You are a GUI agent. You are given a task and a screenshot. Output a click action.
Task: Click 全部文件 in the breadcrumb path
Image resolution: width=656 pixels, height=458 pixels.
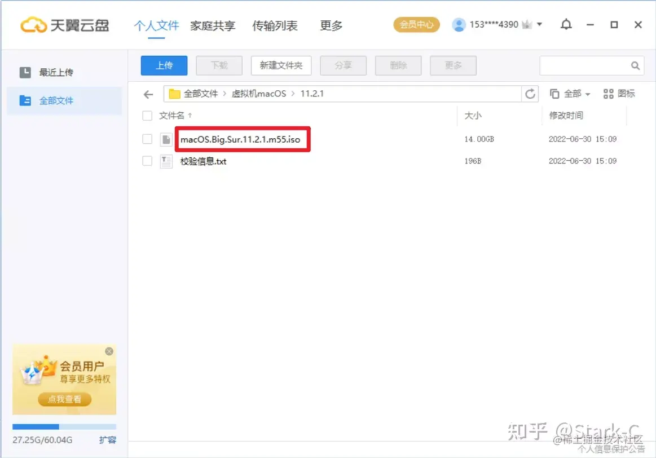[x=201, y=94]
